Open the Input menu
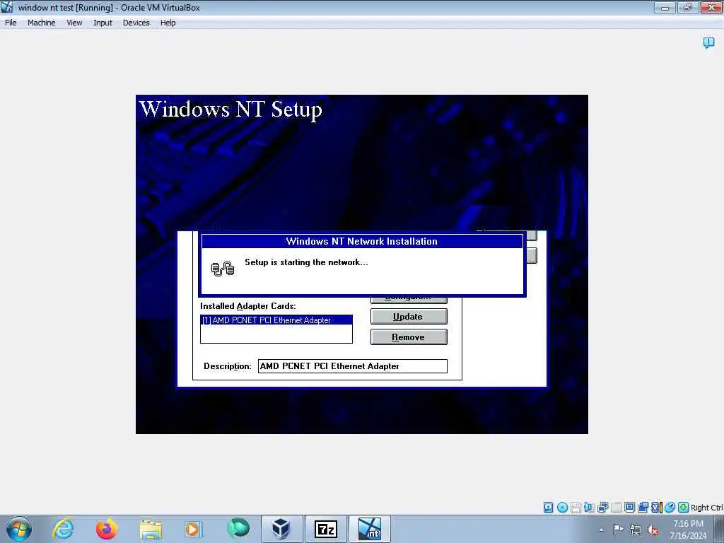The image size is (724, 543). tap(103, 23)
